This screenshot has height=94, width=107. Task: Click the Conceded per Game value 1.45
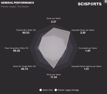[88, 51]
